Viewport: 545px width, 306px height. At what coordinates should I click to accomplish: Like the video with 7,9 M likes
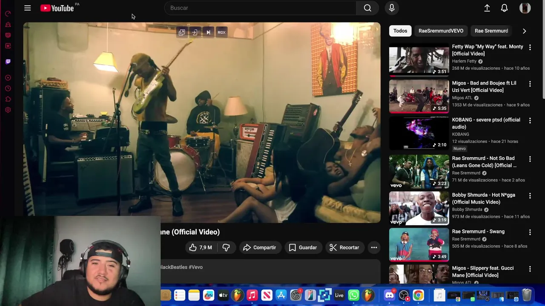pos(201,247)
